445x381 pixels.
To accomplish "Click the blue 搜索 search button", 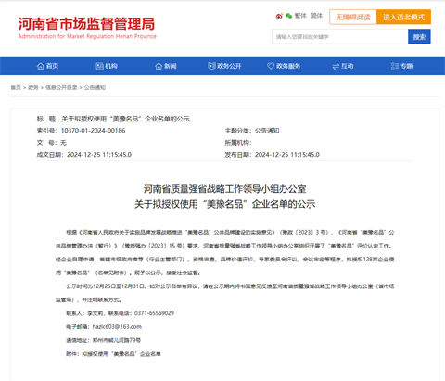I will 419,37.
